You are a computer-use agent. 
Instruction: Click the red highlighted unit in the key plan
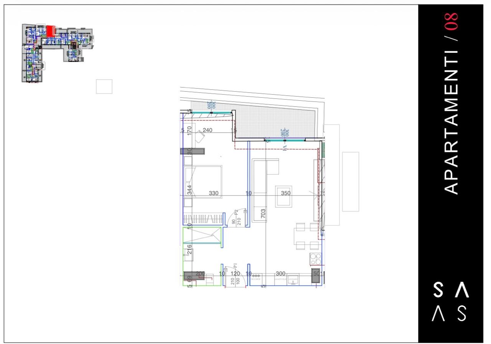[x=51, y=31]
